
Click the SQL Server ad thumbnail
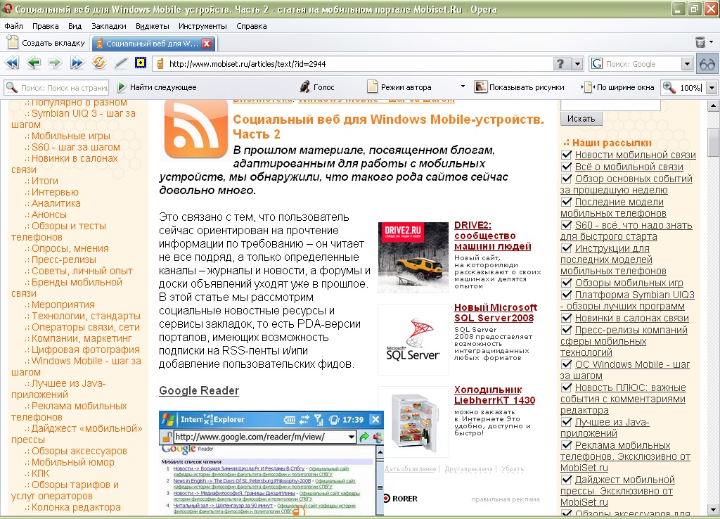(413, 340)
